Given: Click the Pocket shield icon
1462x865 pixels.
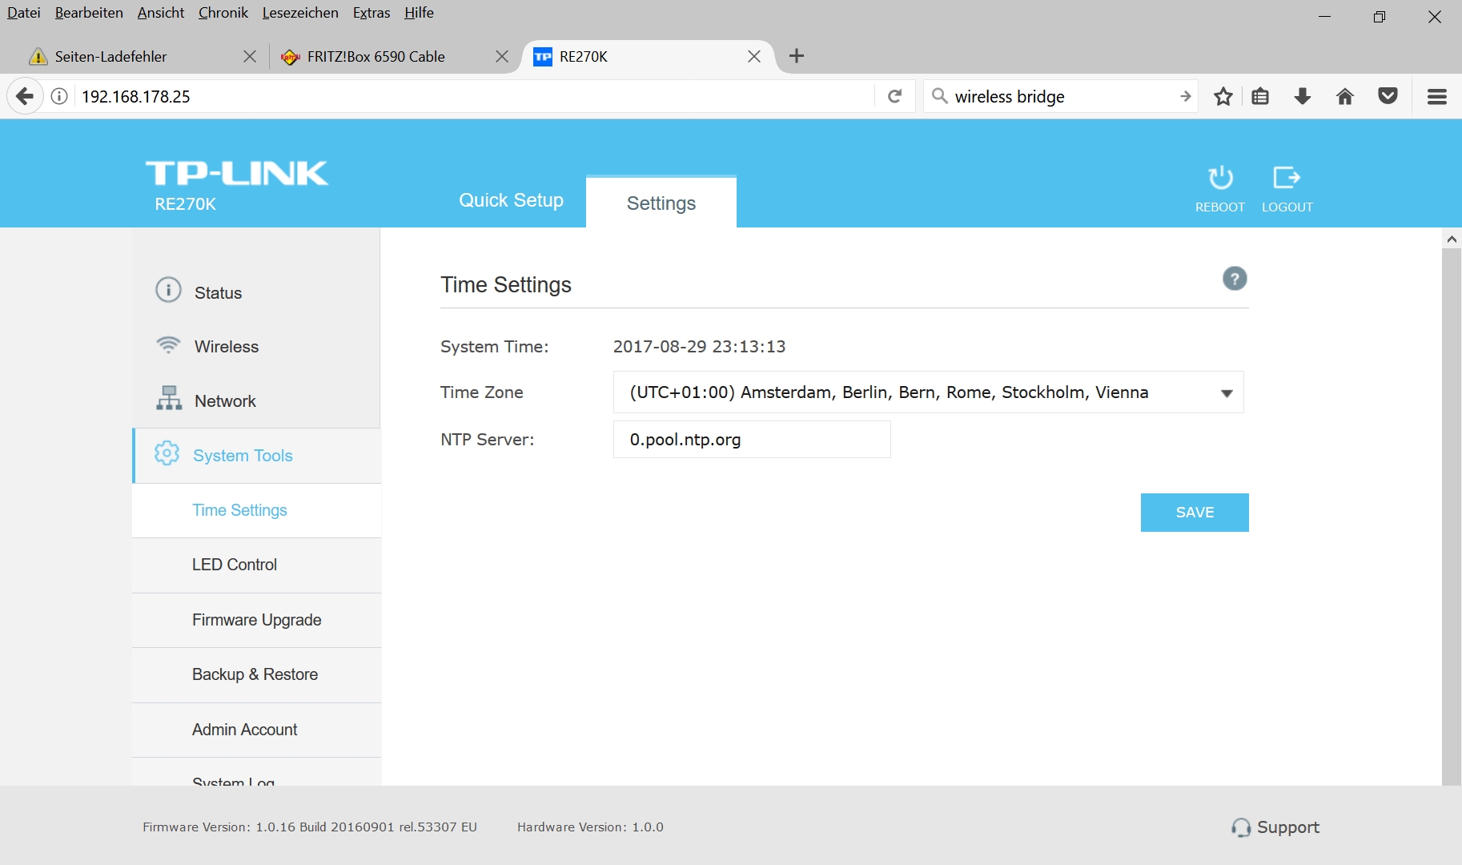Looking at the screenshot, I should tap(1388, 97).
